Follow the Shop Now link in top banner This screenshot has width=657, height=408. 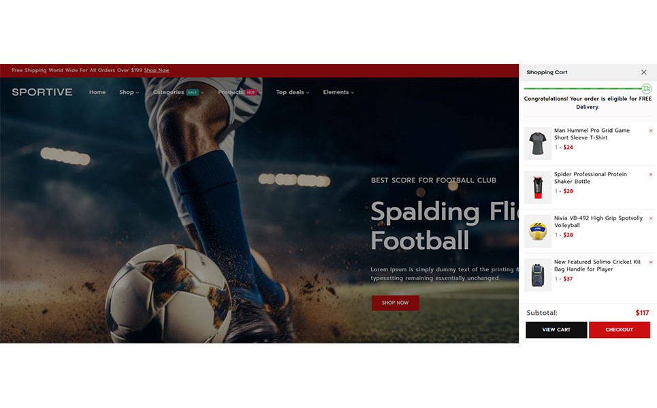coord(157,70)
